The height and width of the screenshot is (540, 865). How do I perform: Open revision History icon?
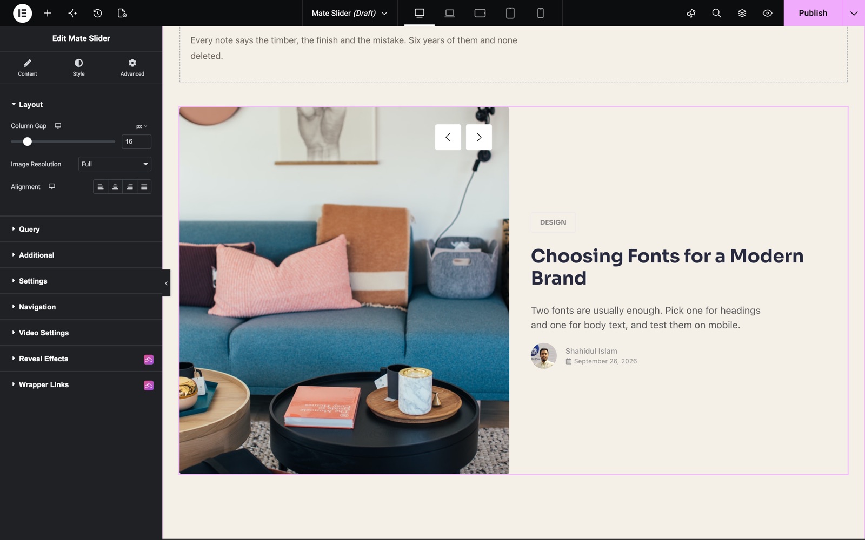(x=97, y=13)
